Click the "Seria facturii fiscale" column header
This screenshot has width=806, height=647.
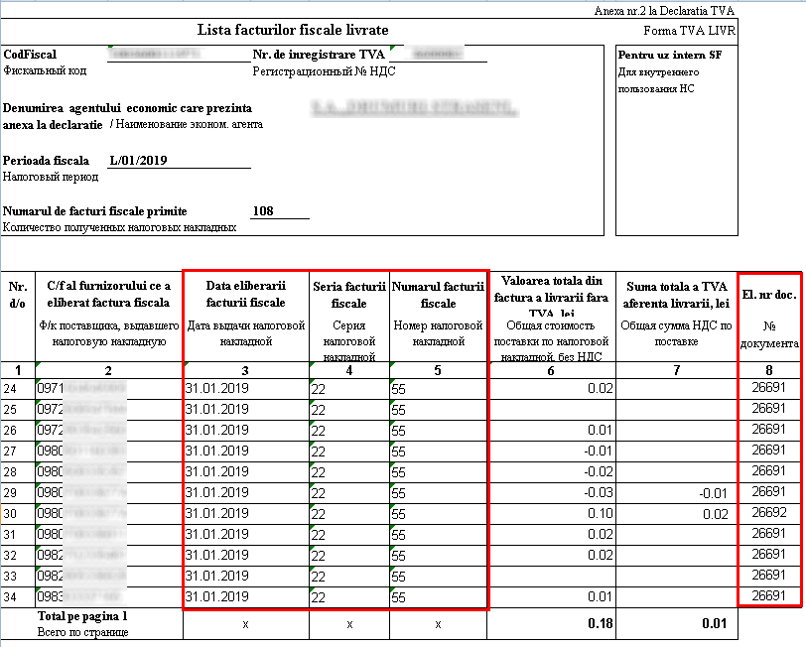[x=349, y=295]
